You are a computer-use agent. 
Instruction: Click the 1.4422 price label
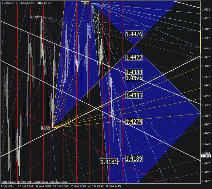pos(134,57)
